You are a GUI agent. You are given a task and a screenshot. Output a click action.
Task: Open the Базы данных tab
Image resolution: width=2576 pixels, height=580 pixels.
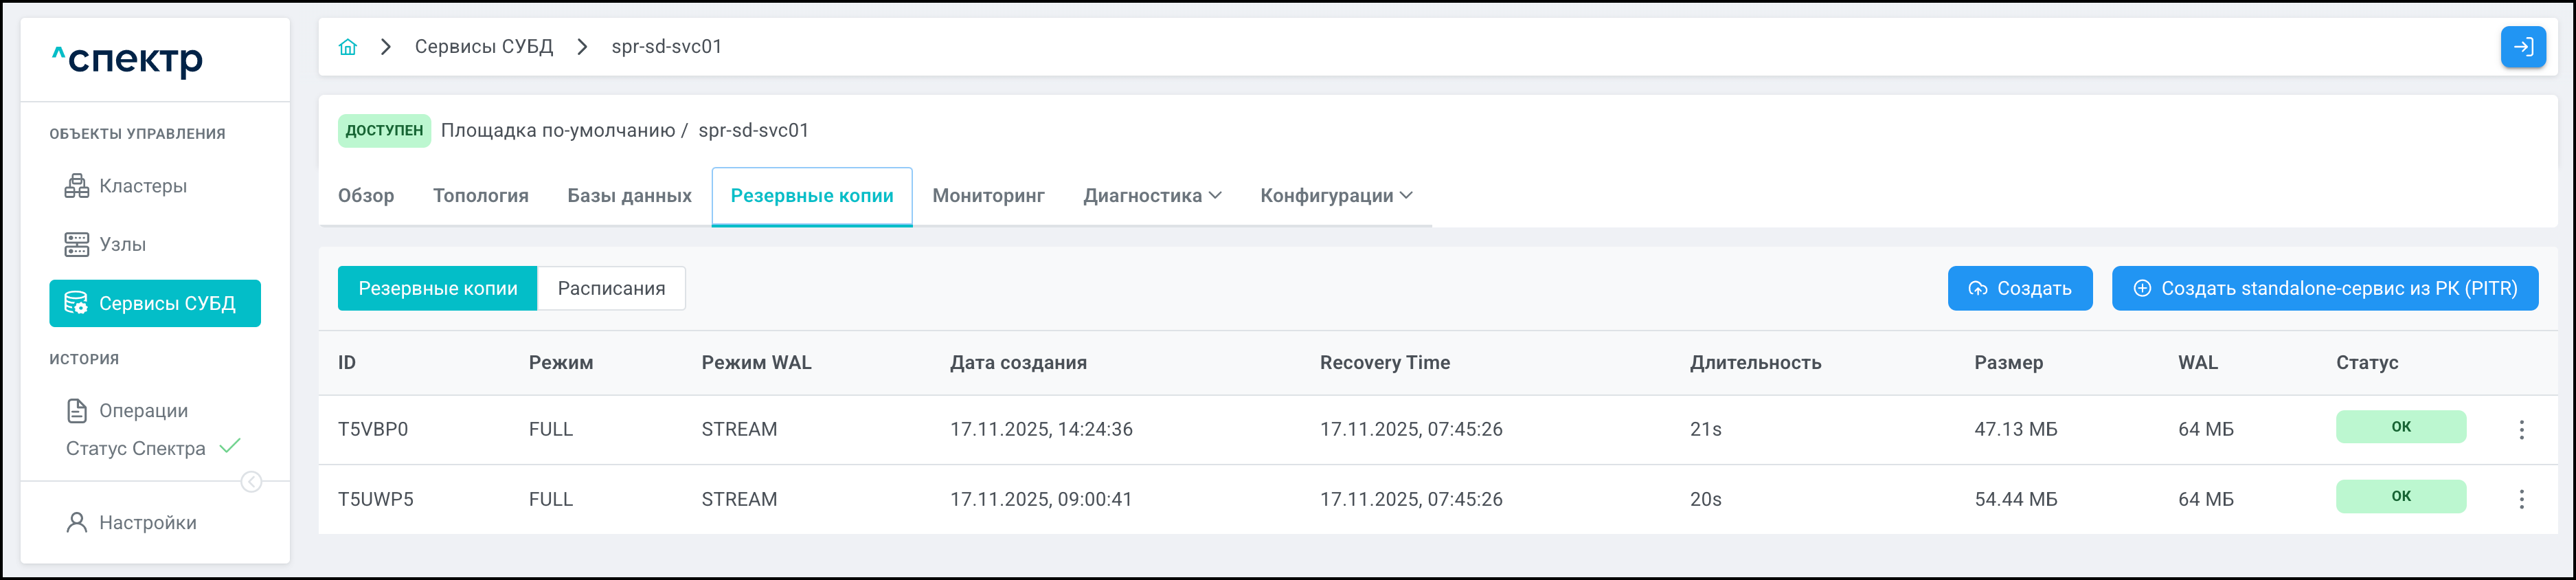pyautogui.click(x=629, y=196)
